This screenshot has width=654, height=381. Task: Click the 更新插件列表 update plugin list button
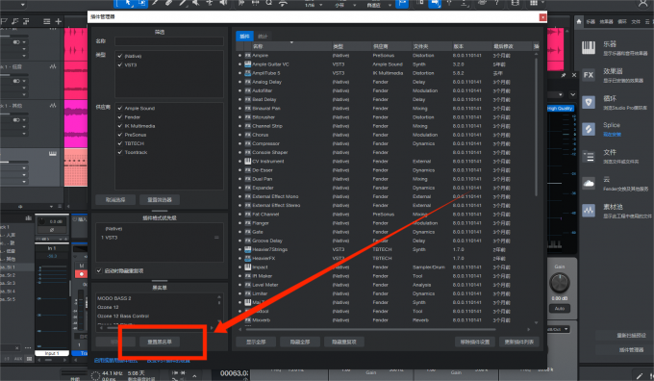click(518, 342)
